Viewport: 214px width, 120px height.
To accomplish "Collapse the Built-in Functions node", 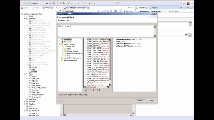I will click(60, 44).
